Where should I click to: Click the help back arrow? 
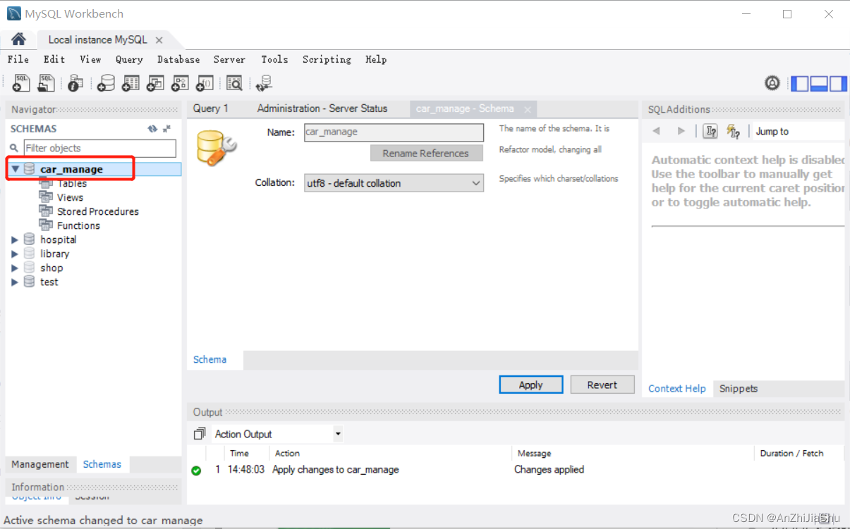click(x=656, y=131)
